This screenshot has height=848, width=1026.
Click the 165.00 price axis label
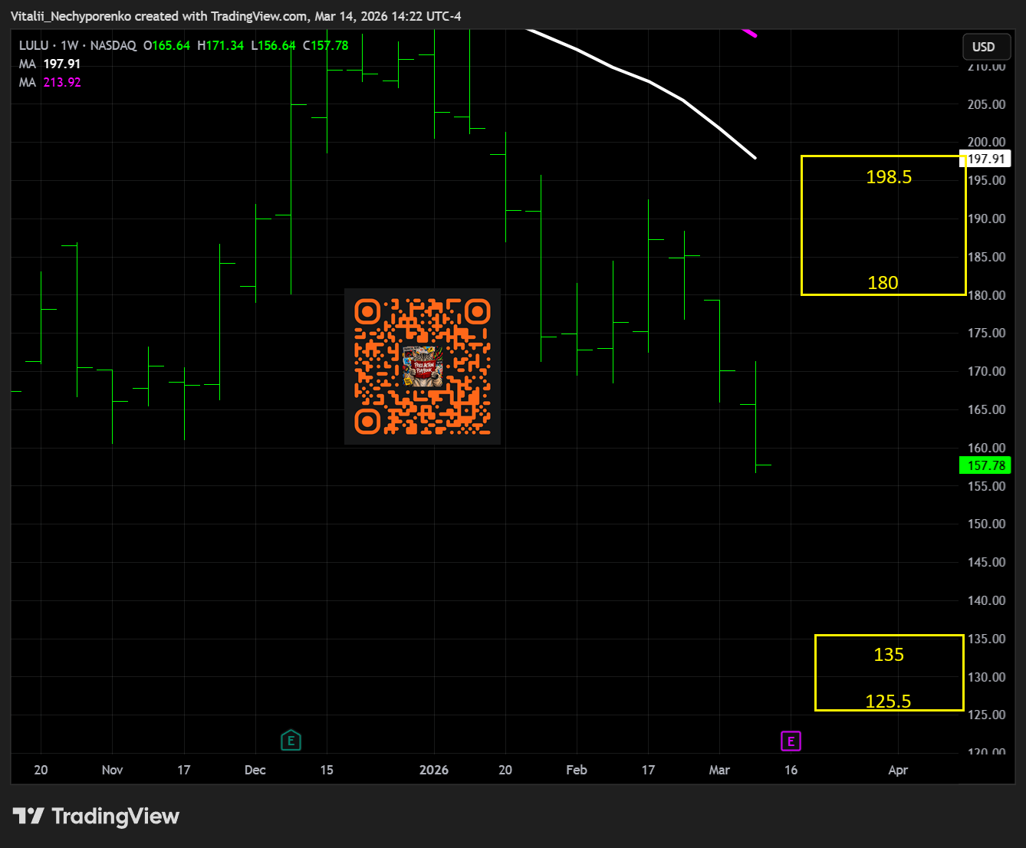pos(986,409)
